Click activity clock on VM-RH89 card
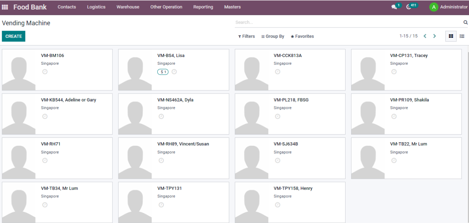469x223 pixels. [x=161, y=160]
